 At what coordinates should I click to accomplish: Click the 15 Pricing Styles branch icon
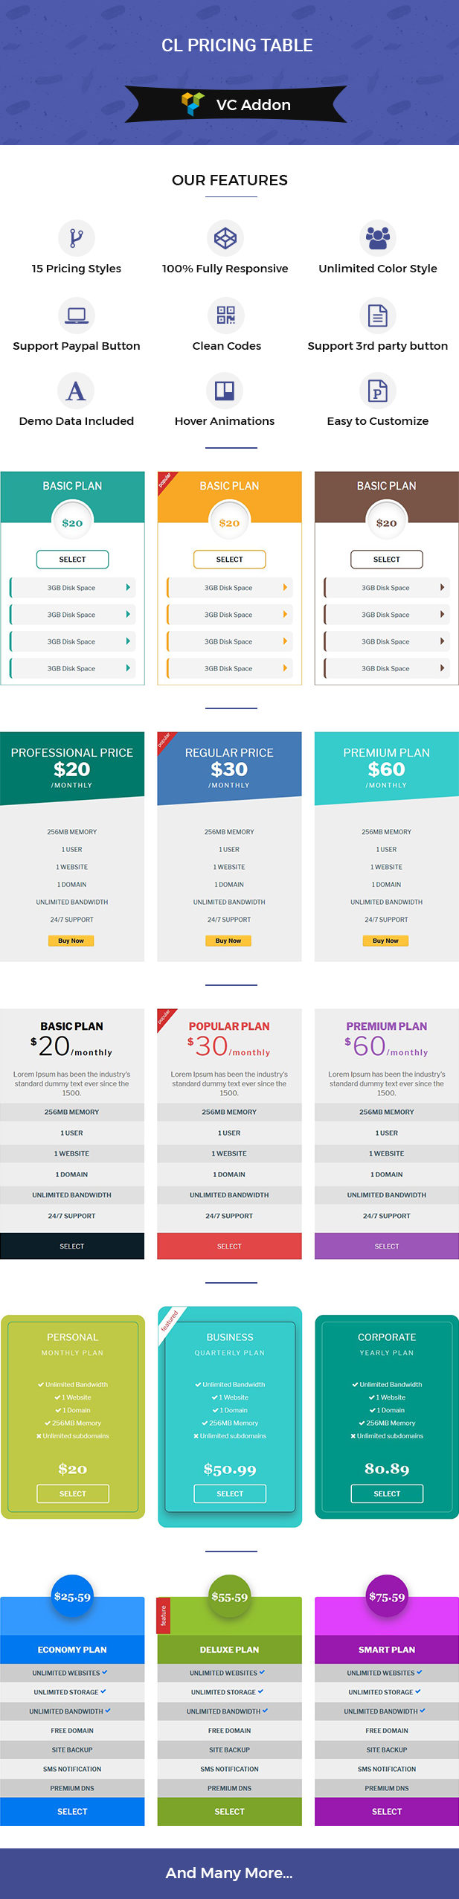77,238
